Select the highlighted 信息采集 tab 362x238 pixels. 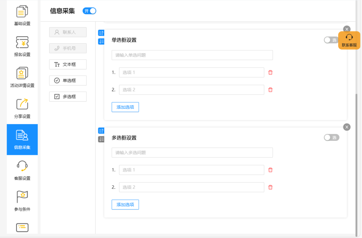22,140
